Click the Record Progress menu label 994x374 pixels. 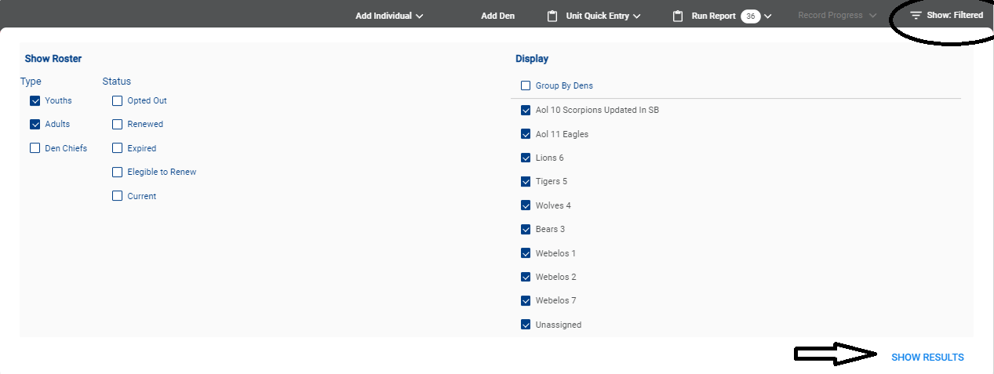(x=830, y=16)
